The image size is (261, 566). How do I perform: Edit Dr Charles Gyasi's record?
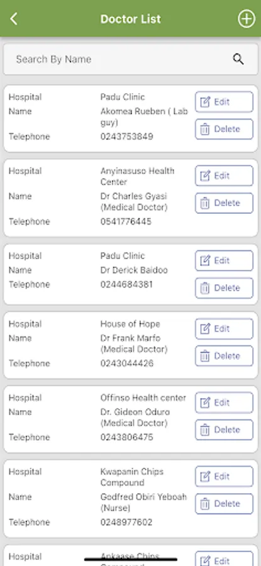224,176
